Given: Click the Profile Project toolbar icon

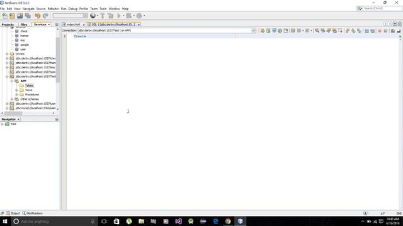Looking at the screenshot, I should 139,16.
